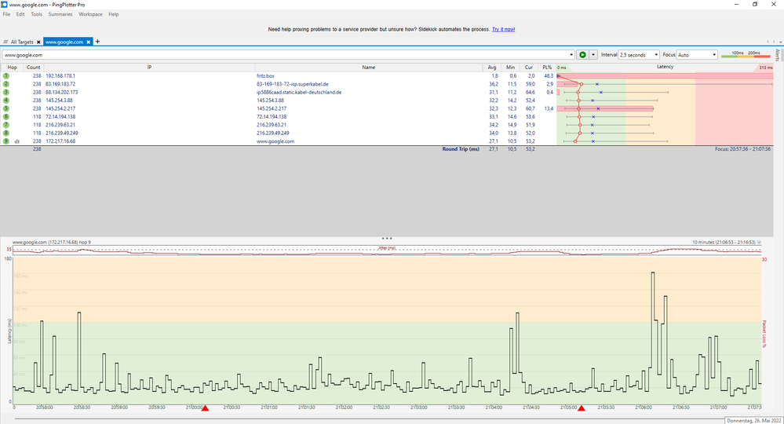The height and width of the screenshot is (424, 784).
Task: Click the hop 1 green circle
Action: click(5, 76)
